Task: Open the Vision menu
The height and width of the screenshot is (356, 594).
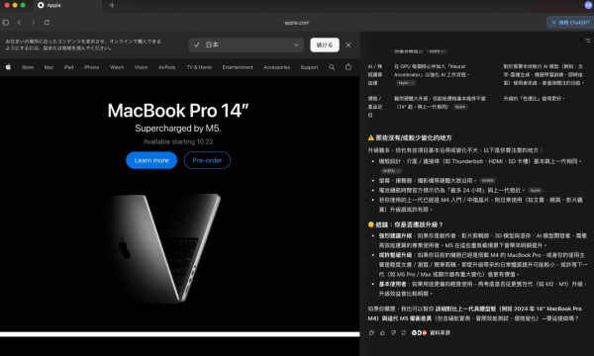Action: click(x=142, y=67)
